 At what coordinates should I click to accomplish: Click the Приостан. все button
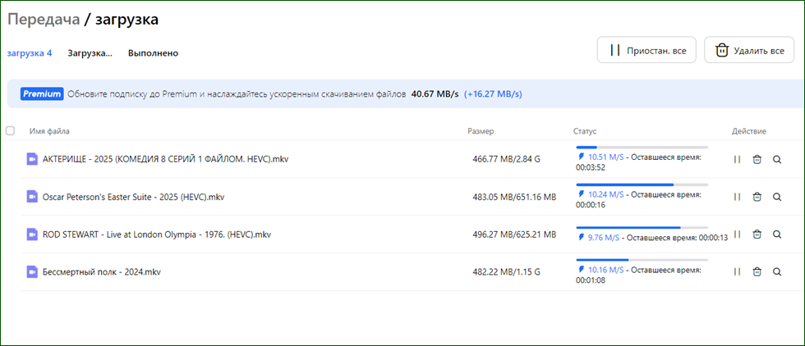[x=646, y=50]
